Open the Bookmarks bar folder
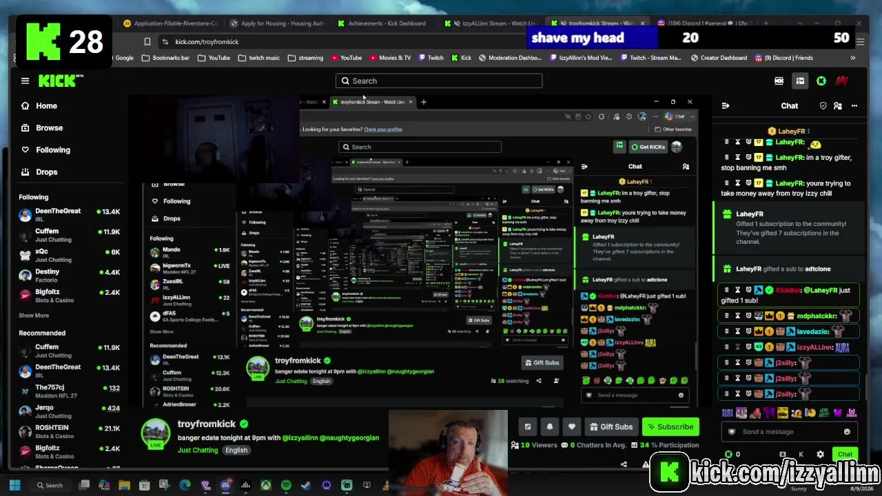The height and width of the screenshot is (496, 882). tap(165, 58)
